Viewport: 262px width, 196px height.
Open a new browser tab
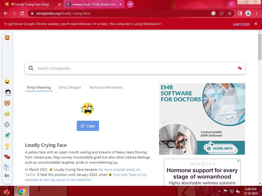[x=130, y=4]
